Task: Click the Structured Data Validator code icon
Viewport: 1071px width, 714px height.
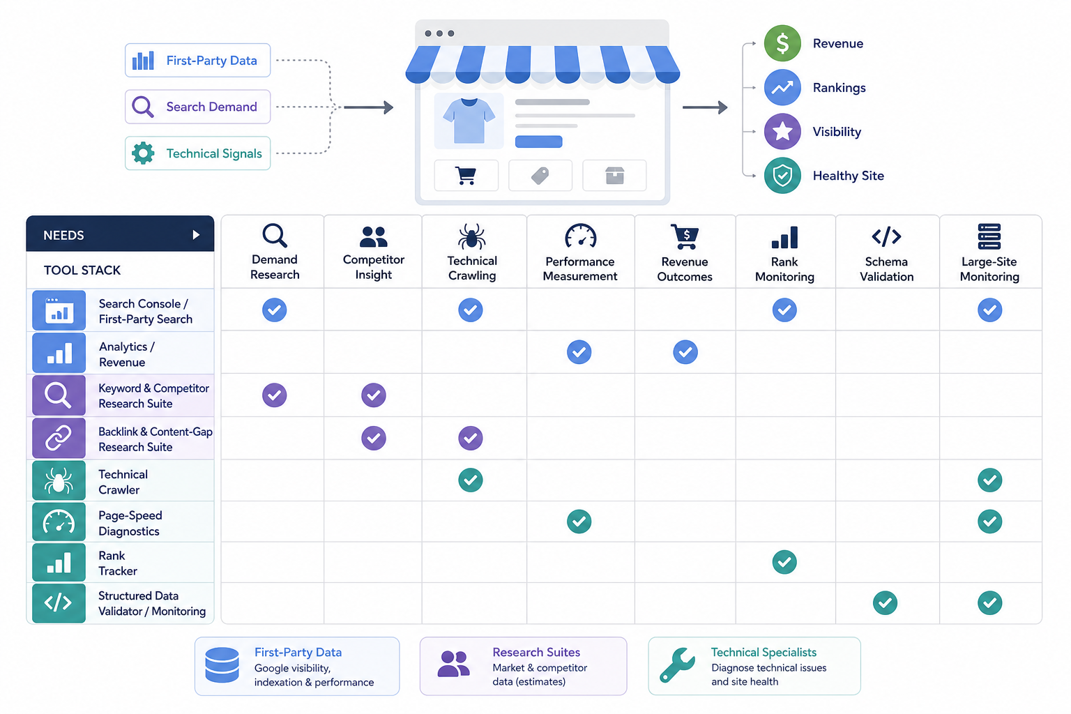Action: [59, 602]
